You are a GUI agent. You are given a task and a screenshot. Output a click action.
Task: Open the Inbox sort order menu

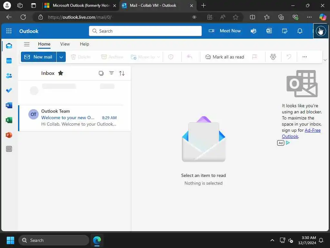(x=122, y=73)
